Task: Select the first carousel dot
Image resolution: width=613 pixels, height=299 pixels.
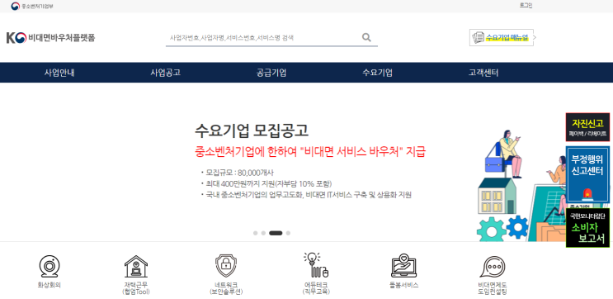Action: [x=255, y=233]
